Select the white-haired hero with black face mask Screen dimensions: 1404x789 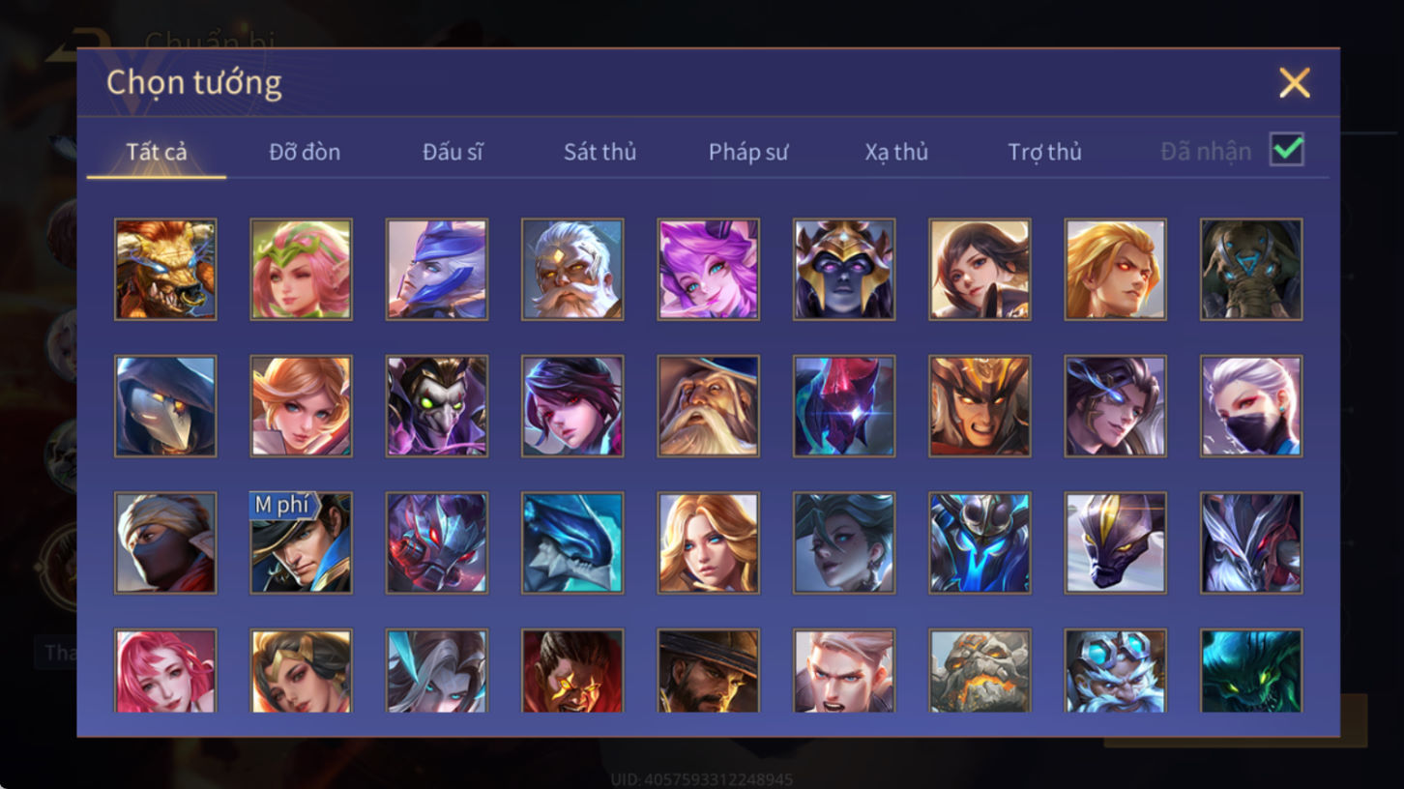pyautogui.click(x=1251, y=406)
